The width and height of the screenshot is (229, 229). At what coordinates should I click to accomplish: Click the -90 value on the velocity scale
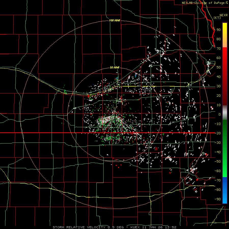tap(218, 199)
